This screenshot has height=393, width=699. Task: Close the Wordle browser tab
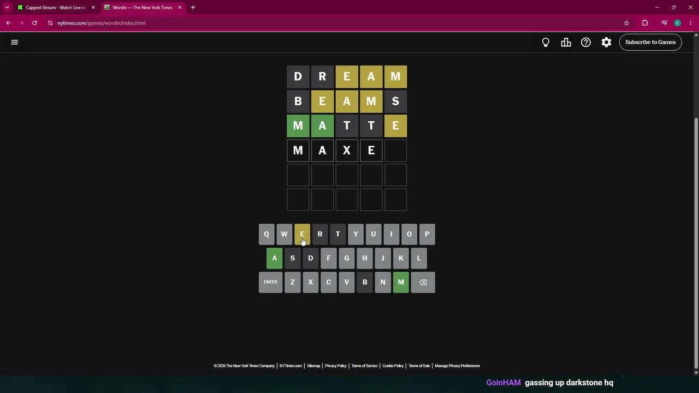(x=180, y=8)
